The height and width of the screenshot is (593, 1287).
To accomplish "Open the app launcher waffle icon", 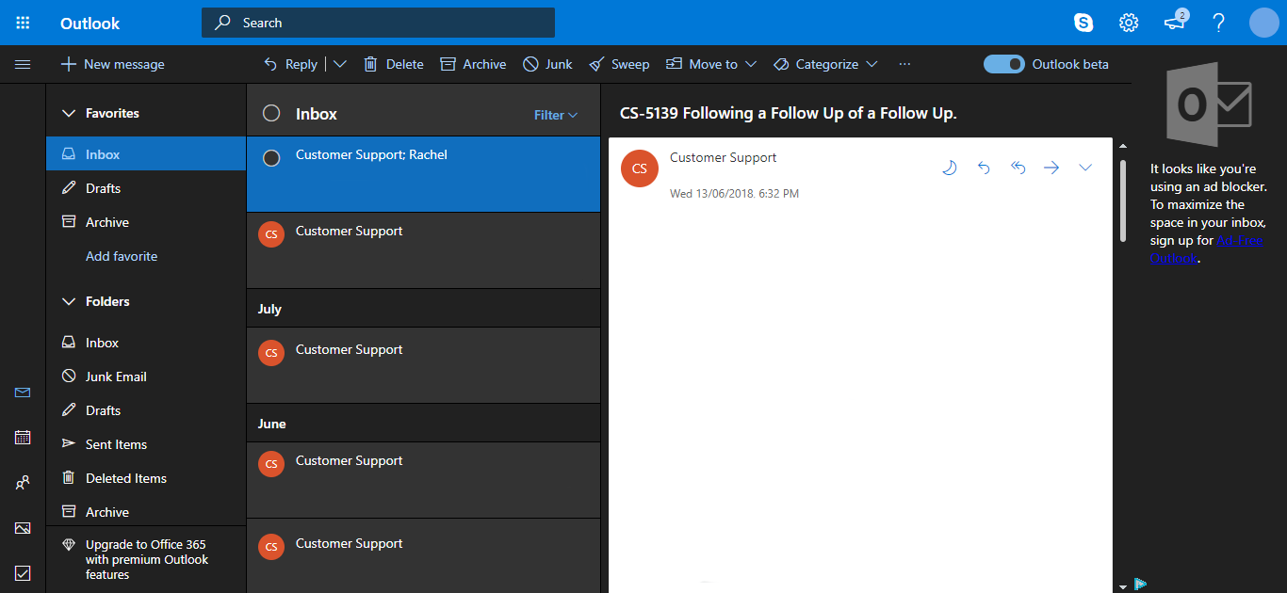I will [23, 23].
